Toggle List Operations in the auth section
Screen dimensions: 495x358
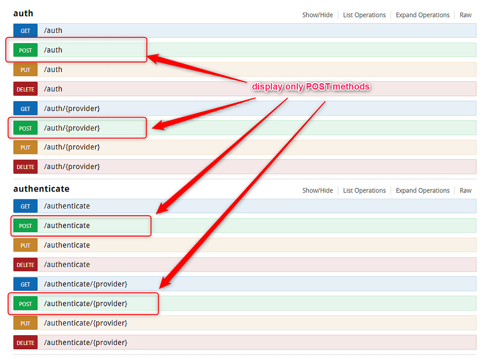tap(364, 15)
